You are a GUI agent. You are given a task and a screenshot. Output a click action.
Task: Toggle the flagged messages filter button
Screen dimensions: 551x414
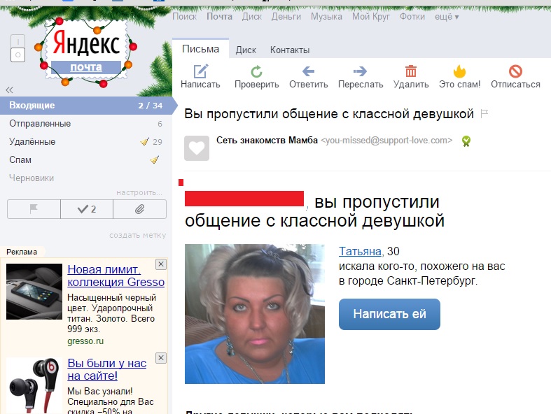coord(34,209)
